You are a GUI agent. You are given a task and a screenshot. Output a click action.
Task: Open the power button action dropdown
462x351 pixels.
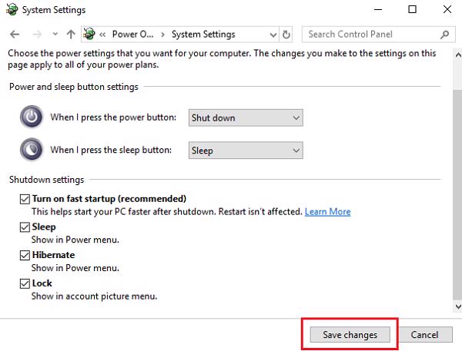pos(246,118)
